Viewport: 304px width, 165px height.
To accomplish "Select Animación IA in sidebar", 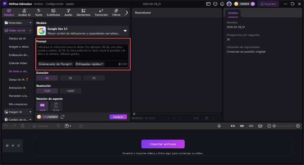I will pos(17,88).
